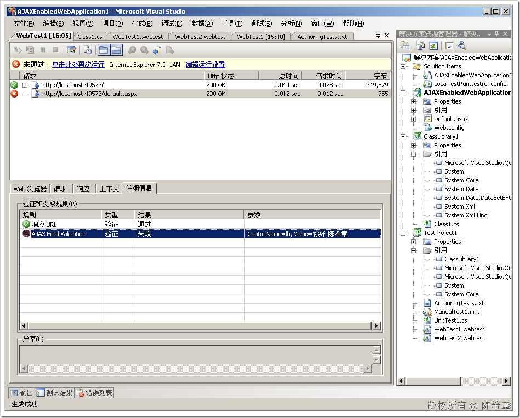Toggle the lower details panel view button

tap(116, 50)
